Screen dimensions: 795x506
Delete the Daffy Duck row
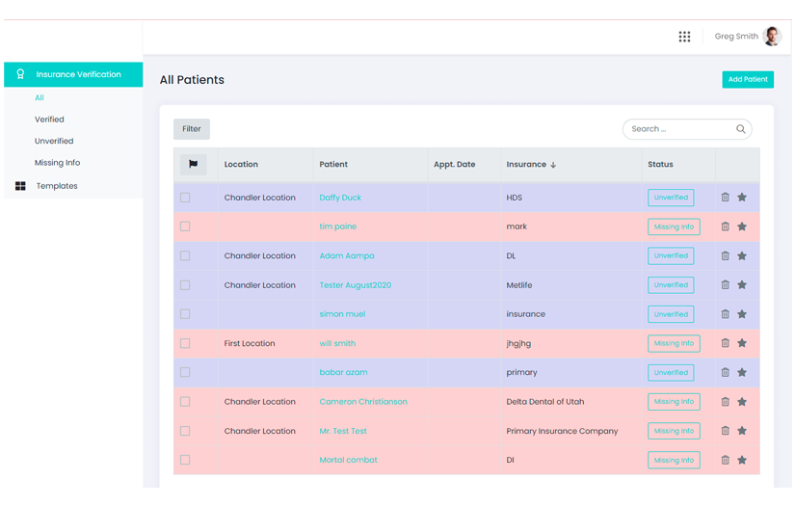725,198
